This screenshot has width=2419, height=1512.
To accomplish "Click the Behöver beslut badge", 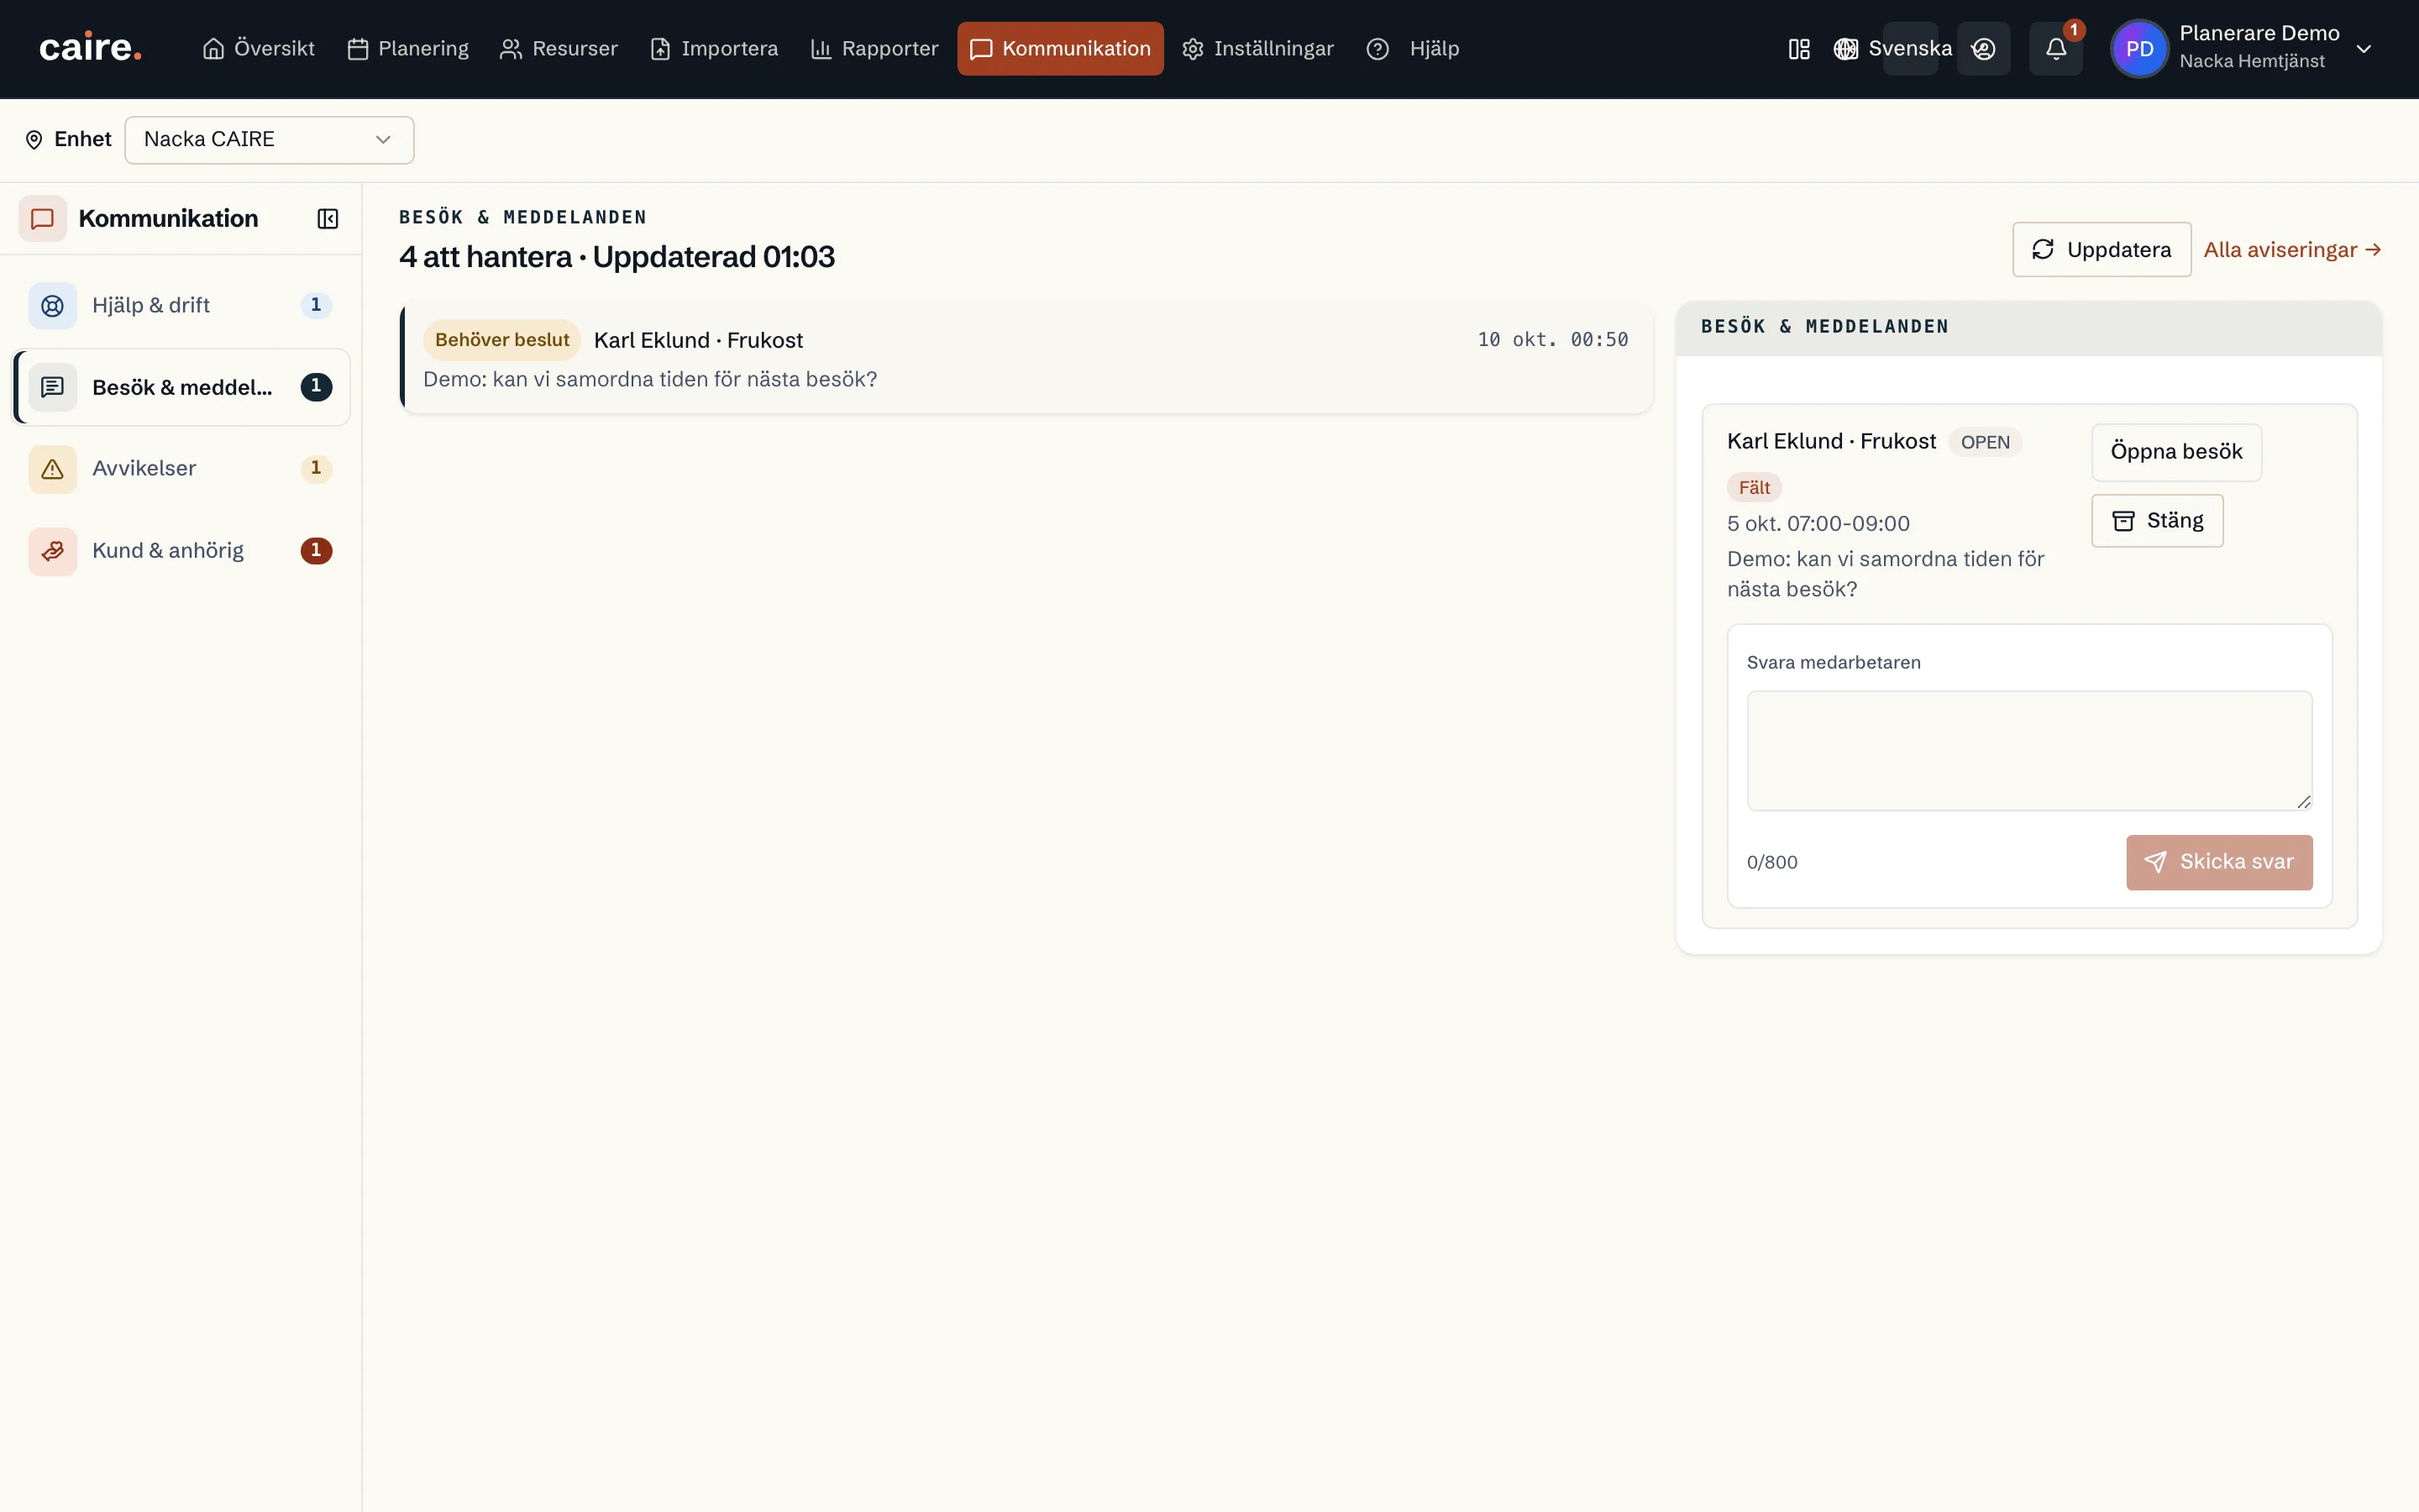I will point(501,340).
